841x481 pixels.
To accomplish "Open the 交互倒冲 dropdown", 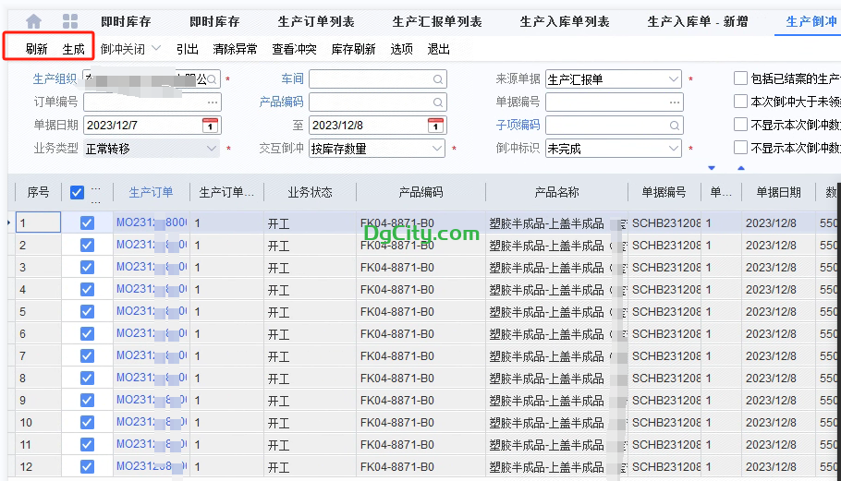I will [437, 149].
